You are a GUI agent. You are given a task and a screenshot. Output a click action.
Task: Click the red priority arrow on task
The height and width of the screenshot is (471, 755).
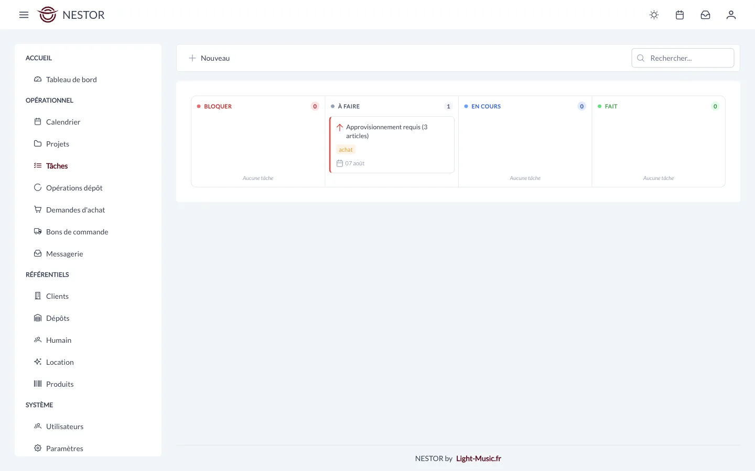pos(340,127)
